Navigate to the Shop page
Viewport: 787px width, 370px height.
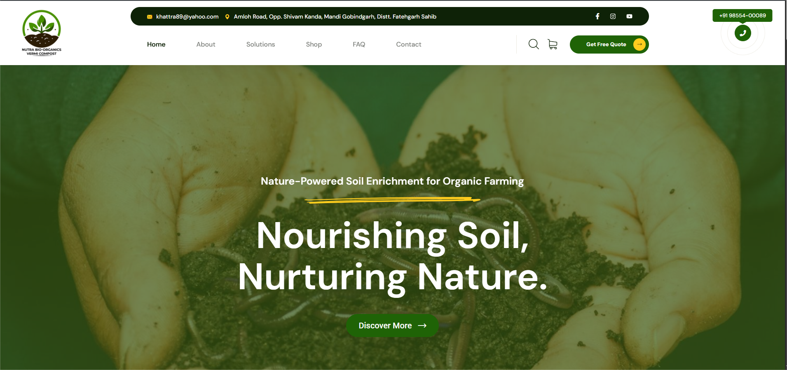tap(314, 44)
